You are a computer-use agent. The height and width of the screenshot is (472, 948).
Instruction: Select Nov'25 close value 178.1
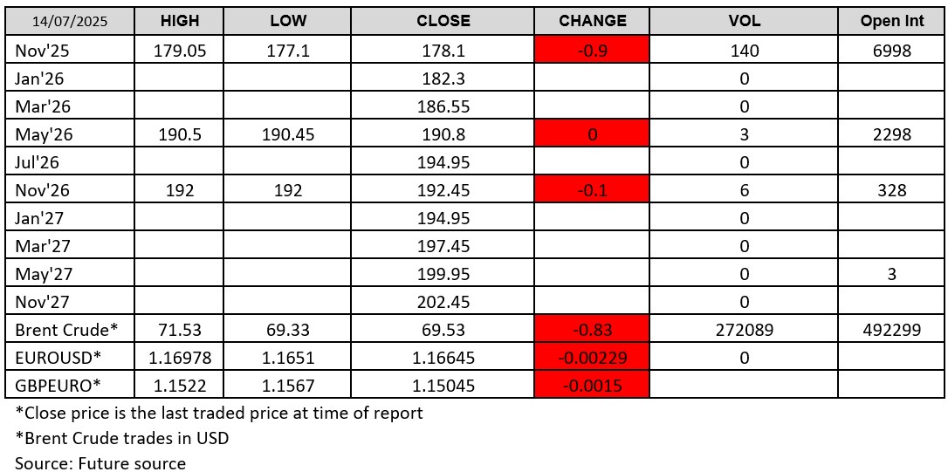tap(443, 51)
